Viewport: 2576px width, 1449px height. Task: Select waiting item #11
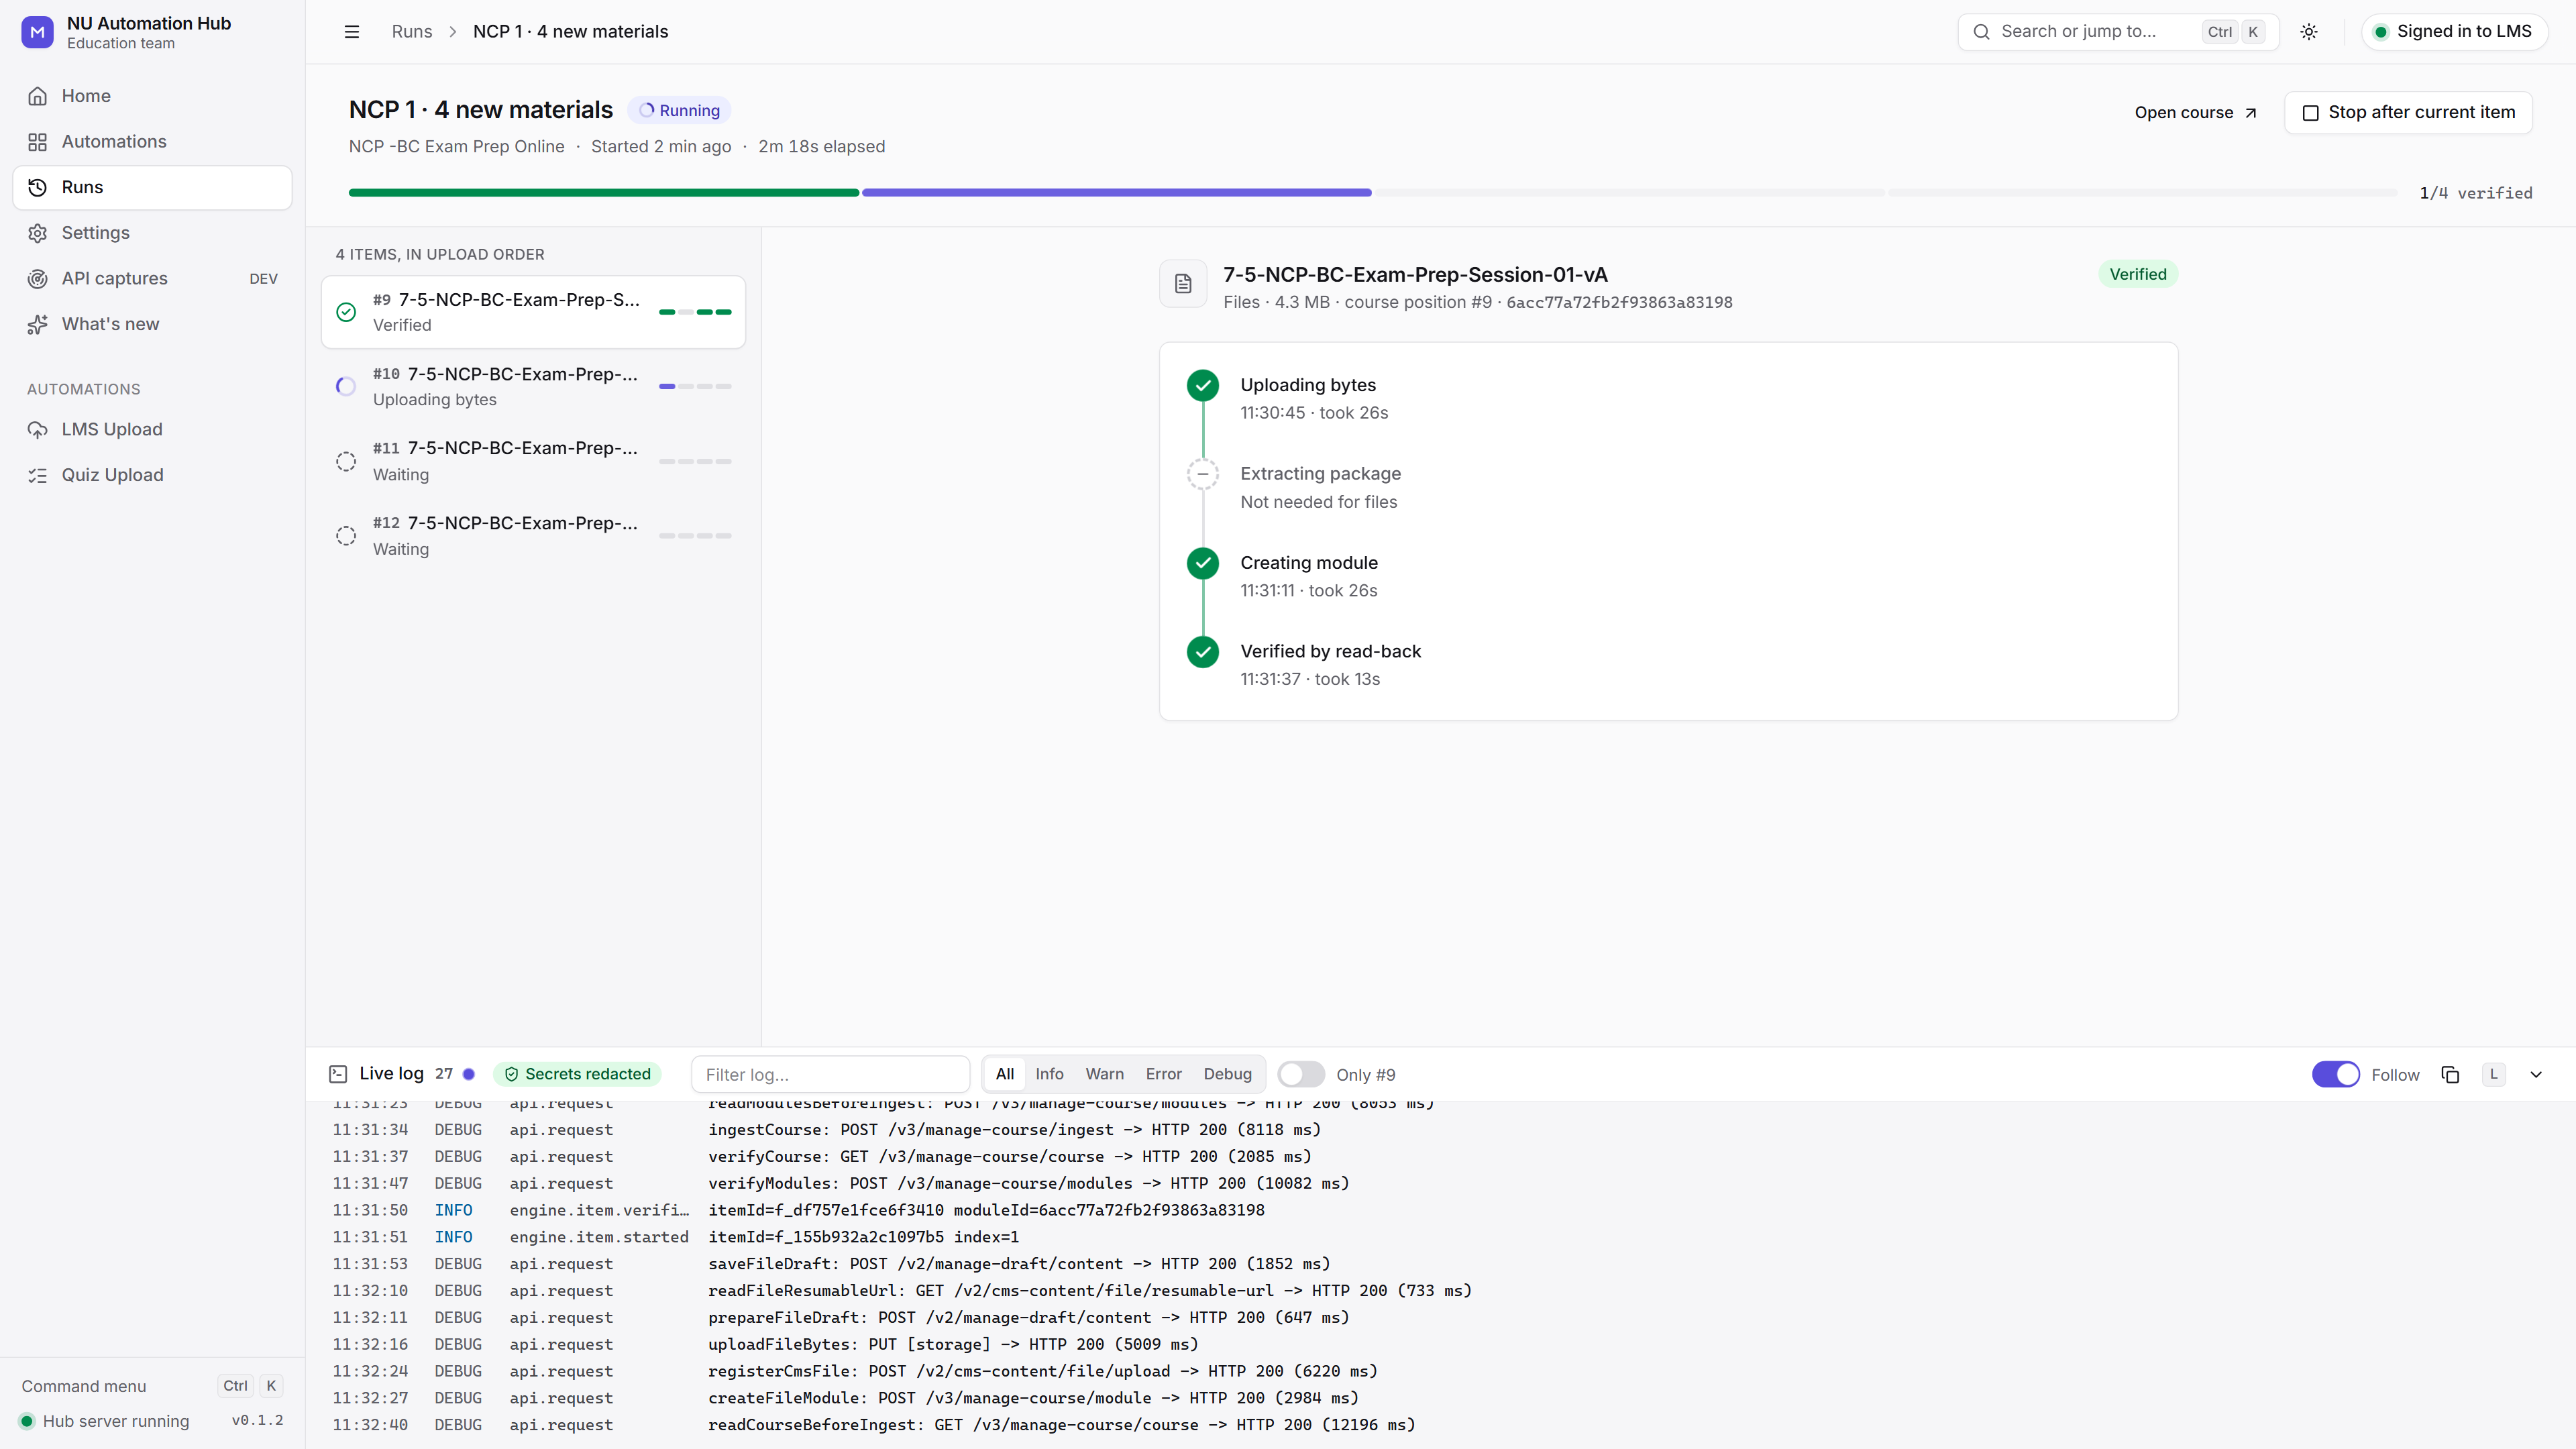(533, 462)
